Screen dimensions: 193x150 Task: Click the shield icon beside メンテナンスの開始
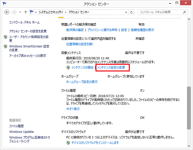pyautogui.click(x=68, y=68)
